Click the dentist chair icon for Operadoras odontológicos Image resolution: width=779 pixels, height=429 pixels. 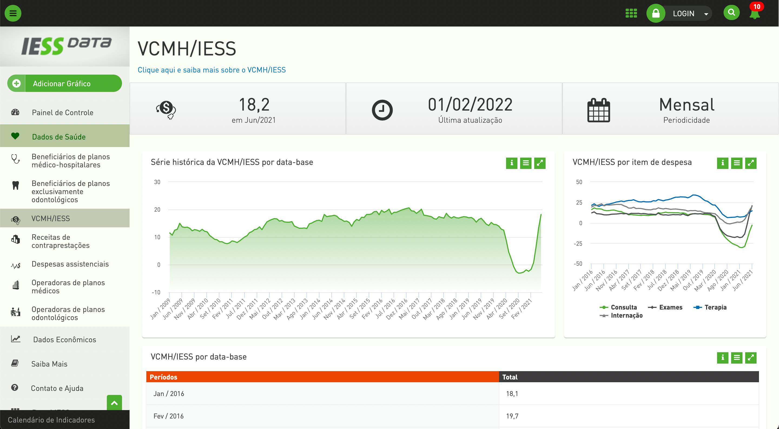[x=15, y=311]
